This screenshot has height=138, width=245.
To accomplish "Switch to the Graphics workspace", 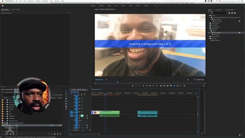I will pyautogui.click(x=138, y=6).
